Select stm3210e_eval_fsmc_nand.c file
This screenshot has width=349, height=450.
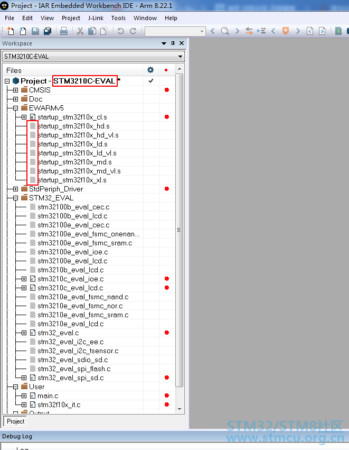coord(83,297)
